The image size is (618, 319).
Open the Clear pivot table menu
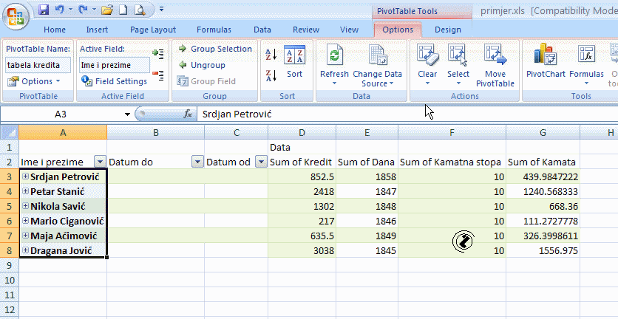pyautogui.click(x=427, y=61)
